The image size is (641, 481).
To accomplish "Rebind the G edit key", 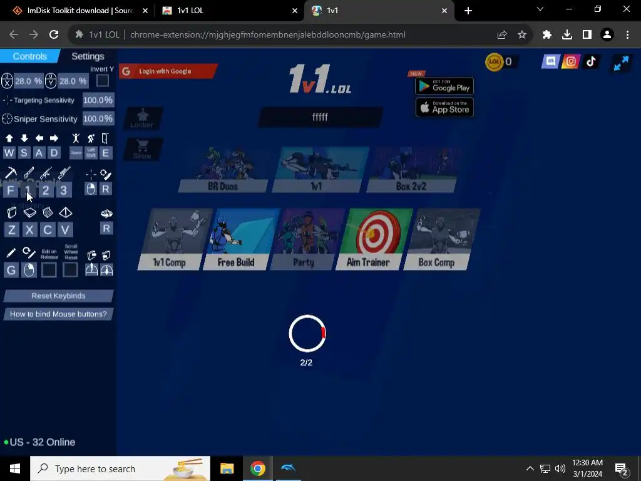I will 11,270.
